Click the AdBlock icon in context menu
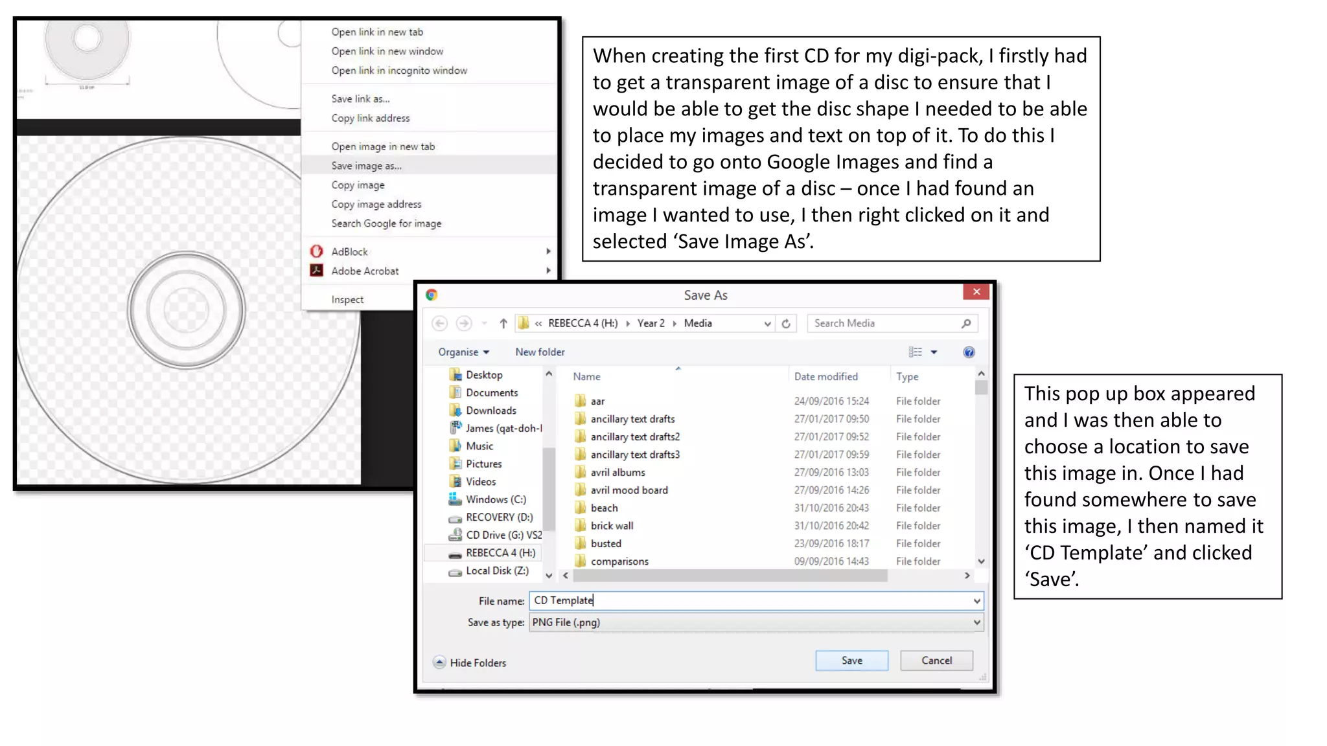The height and width of the screenshot is (746, 1327). point(317,251)
